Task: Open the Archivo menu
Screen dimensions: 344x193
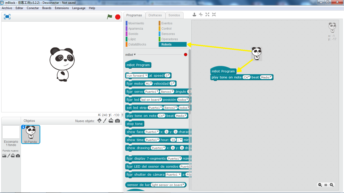Action: 7,8
